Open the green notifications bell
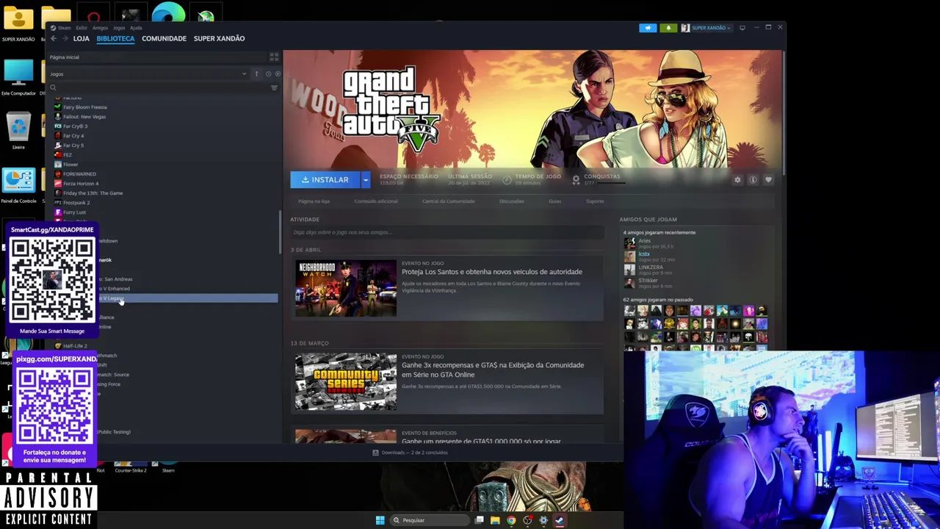The image size is (940, 529). pyautogui.click(x=668, y=28)
